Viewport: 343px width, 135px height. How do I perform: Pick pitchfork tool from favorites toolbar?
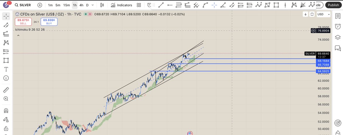196,5
